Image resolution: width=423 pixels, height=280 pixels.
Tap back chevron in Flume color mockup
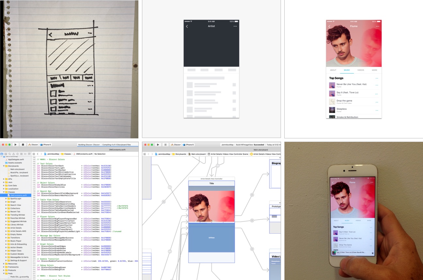tap(329, 26)
